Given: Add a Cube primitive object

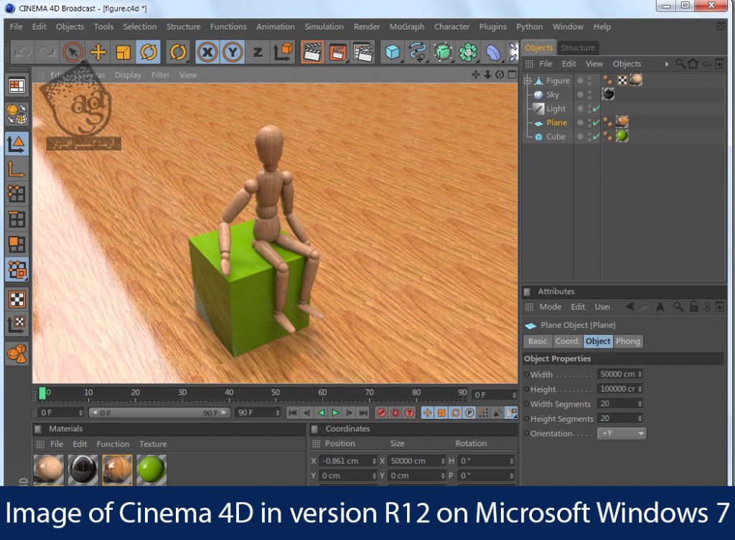Looking at the screenshot, I should coord(393,52).
